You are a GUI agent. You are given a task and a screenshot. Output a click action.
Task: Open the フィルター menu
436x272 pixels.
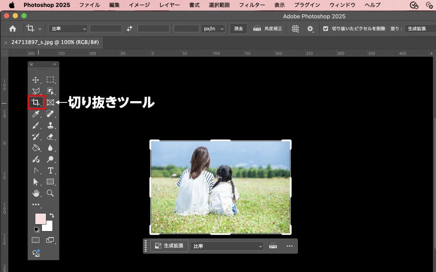tap(252, 5)
